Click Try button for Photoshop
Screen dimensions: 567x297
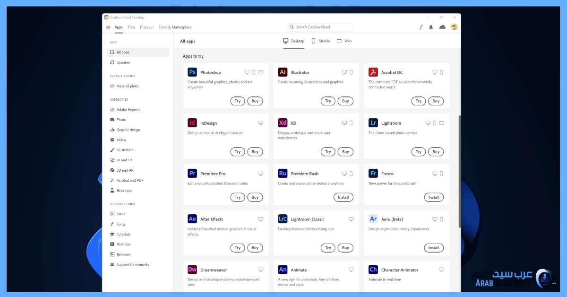point(238,101)
